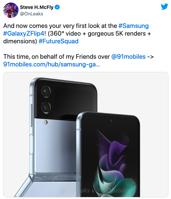Click the upper rear camera lens in photo
Image resolution: width=171 pixels, height=199 pixels.
46,91
